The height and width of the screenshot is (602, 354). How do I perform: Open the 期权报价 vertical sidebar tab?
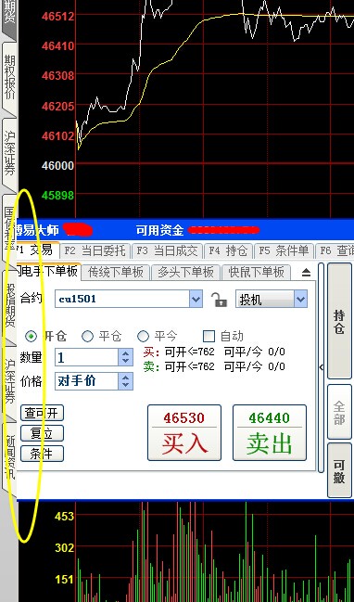pyautogui.click(x=9, y=77)
